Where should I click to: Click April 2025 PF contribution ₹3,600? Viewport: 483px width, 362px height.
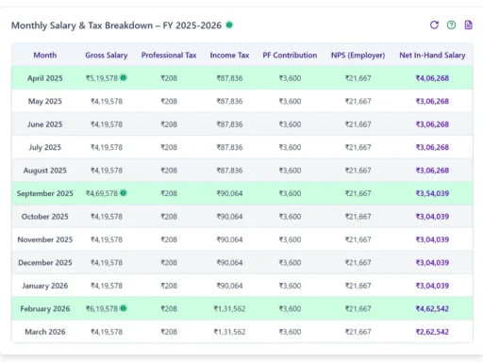(290, 78)
